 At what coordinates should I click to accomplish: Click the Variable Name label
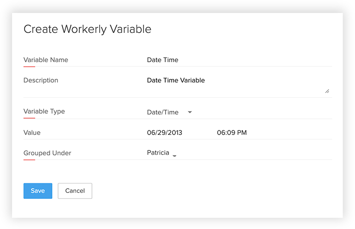click(x=46, y=60)
